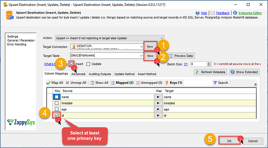Image resolution: width=268 pixels, height=148 pixels.
Task: Click the Preview Data button
Action: (181, 56)
